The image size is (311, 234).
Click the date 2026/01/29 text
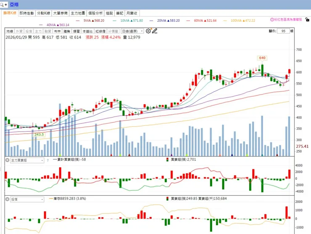point(16,37)
